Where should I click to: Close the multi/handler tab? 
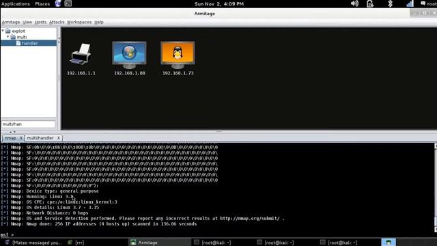click(x=58, y=138)
